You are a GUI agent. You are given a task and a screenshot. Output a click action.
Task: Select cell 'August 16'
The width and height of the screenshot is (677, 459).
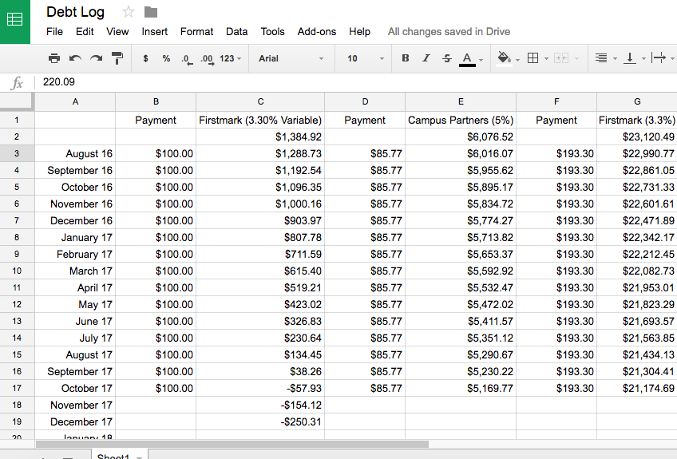(x=75, y=154)
